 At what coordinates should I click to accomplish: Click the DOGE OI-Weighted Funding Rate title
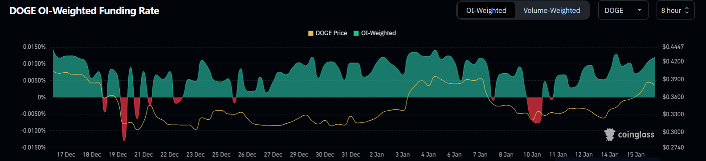84,11
